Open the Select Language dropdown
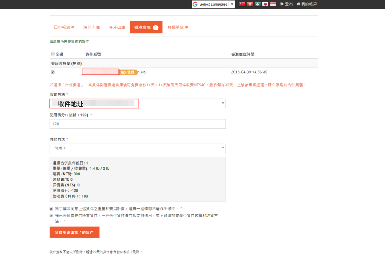 tap(213, 4)
